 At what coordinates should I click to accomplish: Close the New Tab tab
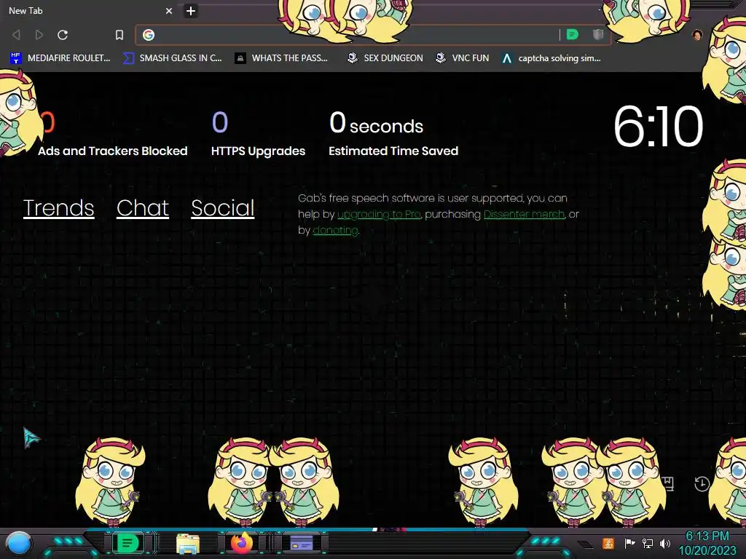tap(169, 11)
